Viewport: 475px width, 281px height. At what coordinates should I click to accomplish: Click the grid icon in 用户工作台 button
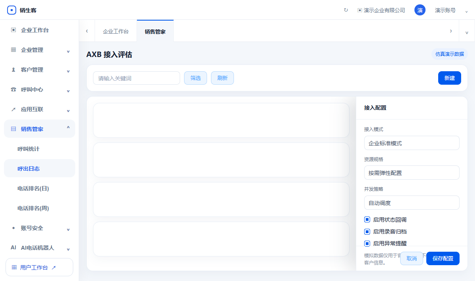click(14, 268)
